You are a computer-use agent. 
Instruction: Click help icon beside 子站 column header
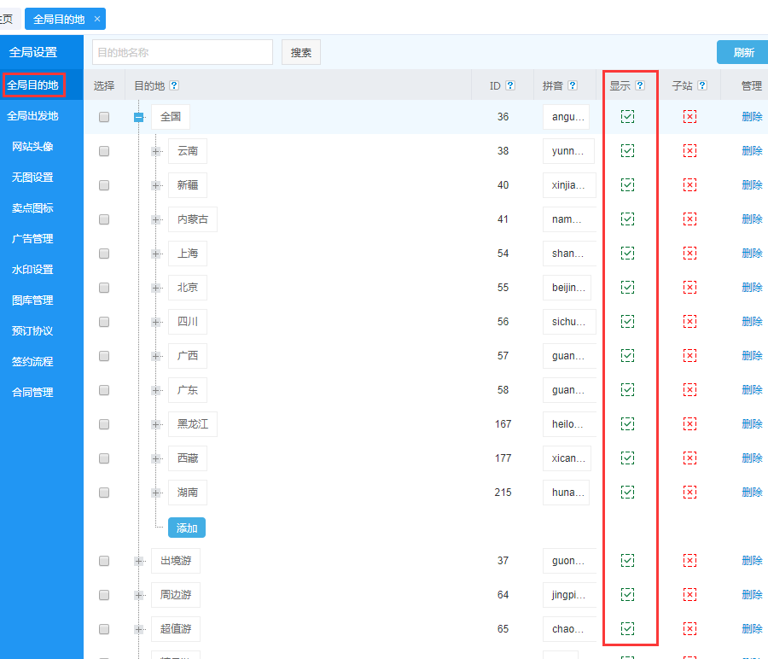click(x=702, y=85)
